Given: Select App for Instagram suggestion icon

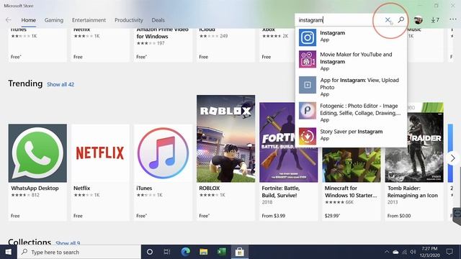Looking at the screenshot, I should tap(308, 85).
